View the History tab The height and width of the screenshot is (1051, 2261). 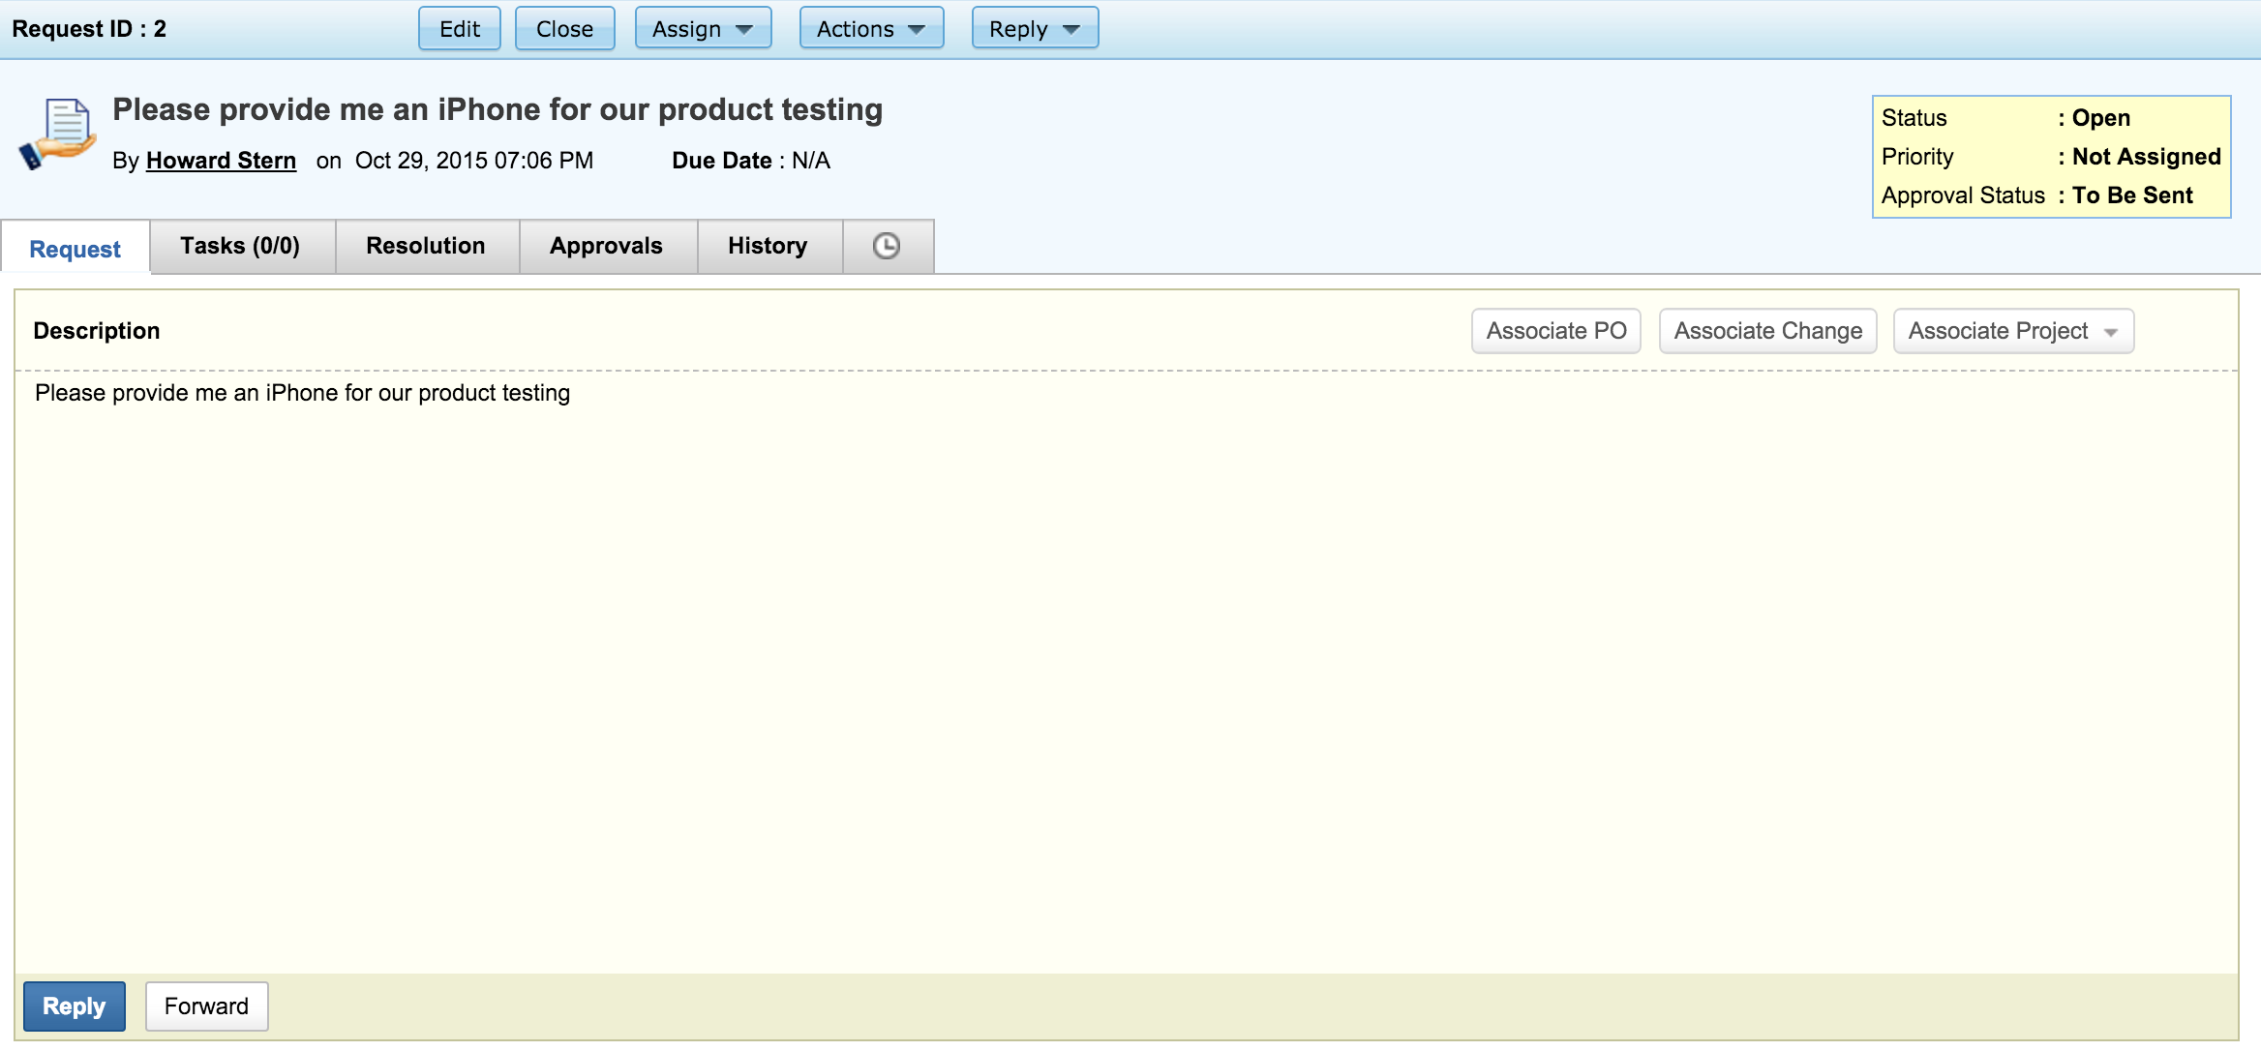click(x=768, y=246)
